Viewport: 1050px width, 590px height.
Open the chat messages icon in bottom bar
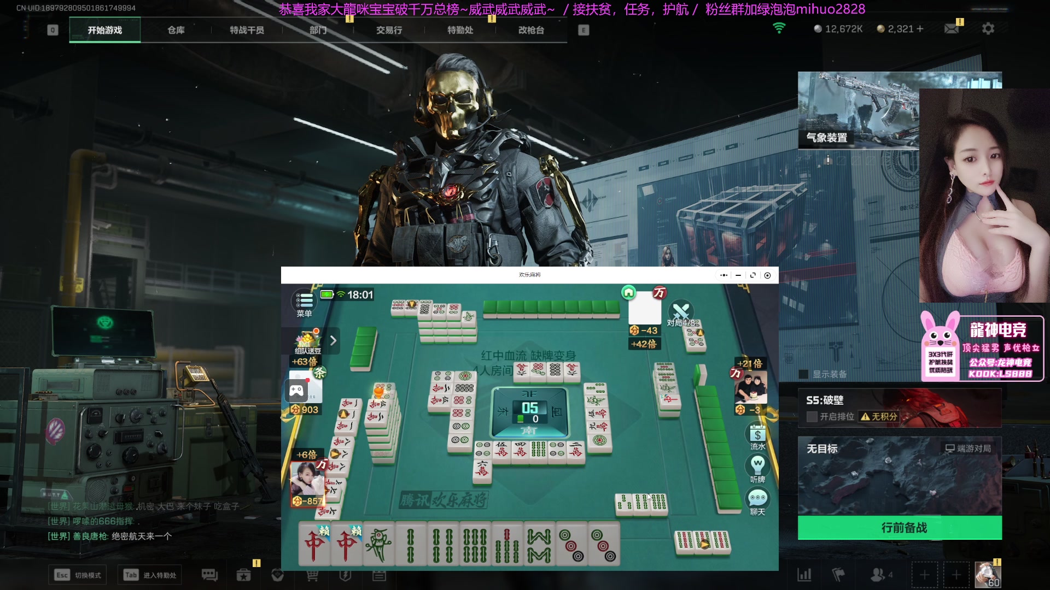click(x=209, y=575)
